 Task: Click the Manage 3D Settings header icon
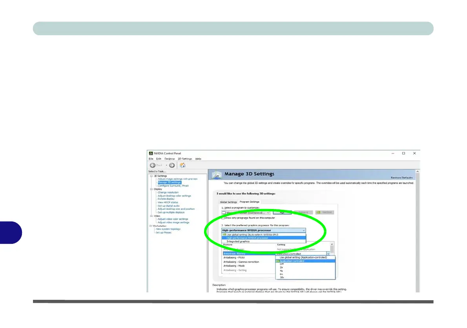coord(217,175)
